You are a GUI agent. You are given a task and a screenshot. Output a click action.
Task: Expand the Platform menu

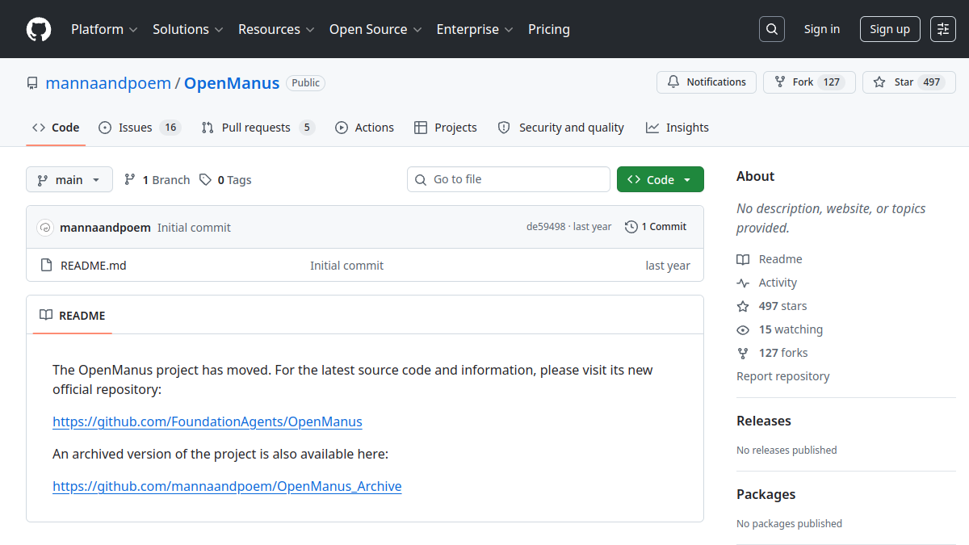click(104, 29)
